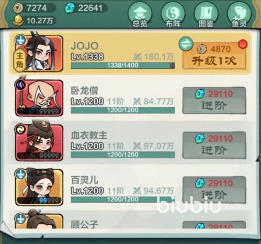Tap the green swap arrows icon on JOJO

186,44
